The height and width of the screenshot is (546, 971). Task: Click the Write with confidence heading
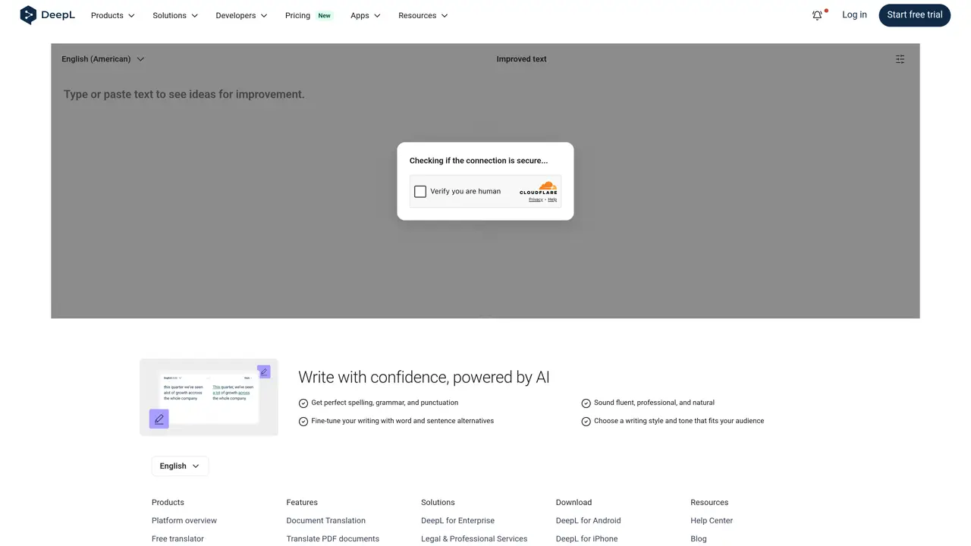(x=424, y=378)
